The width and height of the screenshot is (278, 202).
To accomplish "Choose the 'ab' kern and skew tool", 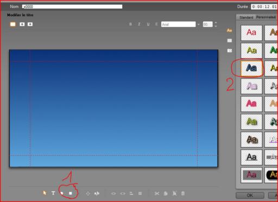I will (x=97, y=193).
